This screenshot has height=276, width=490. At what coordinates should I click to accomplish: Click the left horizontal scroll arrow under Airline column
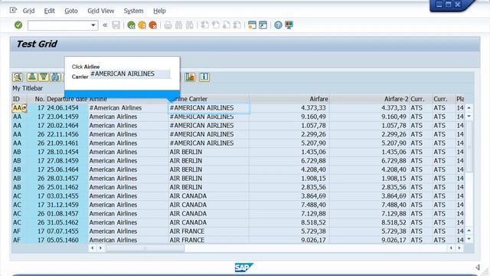(x=92, y=248)
